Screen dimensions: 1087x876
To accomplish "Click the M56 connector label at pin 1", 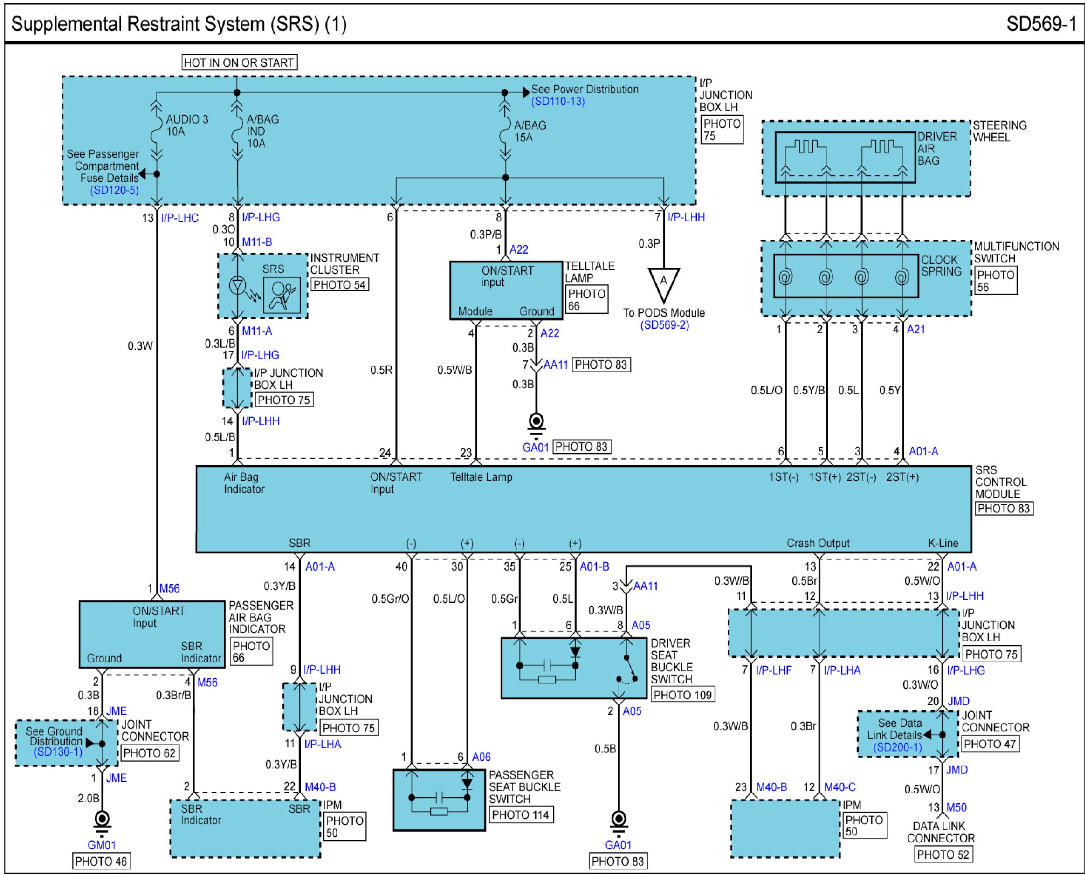I will pos(170,588).
